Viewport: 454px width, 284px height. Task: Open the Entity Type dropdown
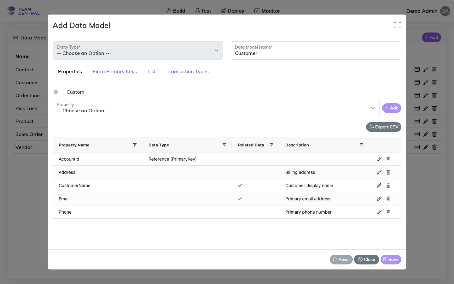click(138, 50)
